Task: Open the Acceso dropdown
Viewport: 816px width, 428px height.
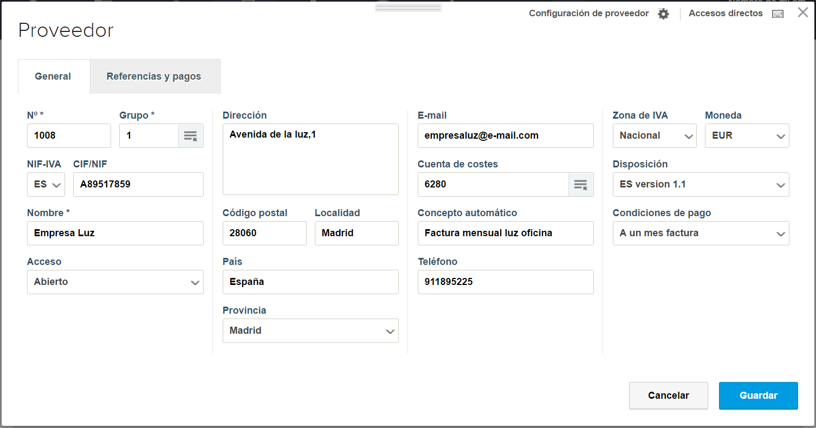Action: click(x=115, y=282)
